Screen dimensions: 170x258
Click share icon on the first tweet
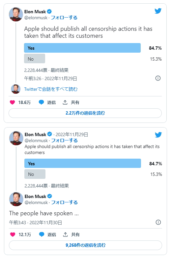[x=65, y=102]
